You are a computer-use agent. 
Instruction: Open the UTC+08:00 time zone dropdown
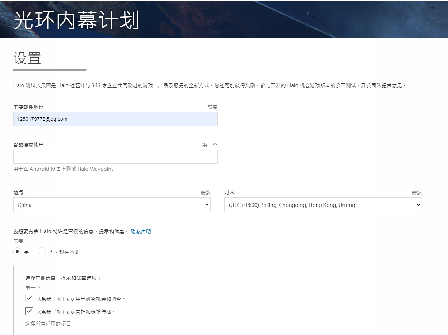323,205
